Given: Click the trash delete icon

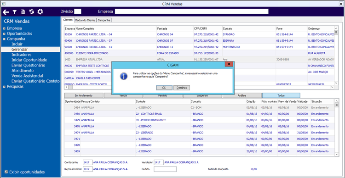Looking at the screenshot, I should tap(23, 12).
